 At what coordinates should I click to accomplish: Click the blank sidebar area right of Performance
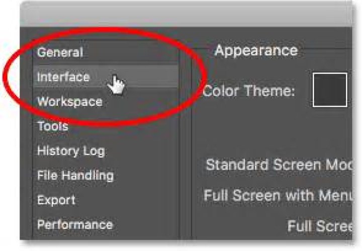point(146,224)
